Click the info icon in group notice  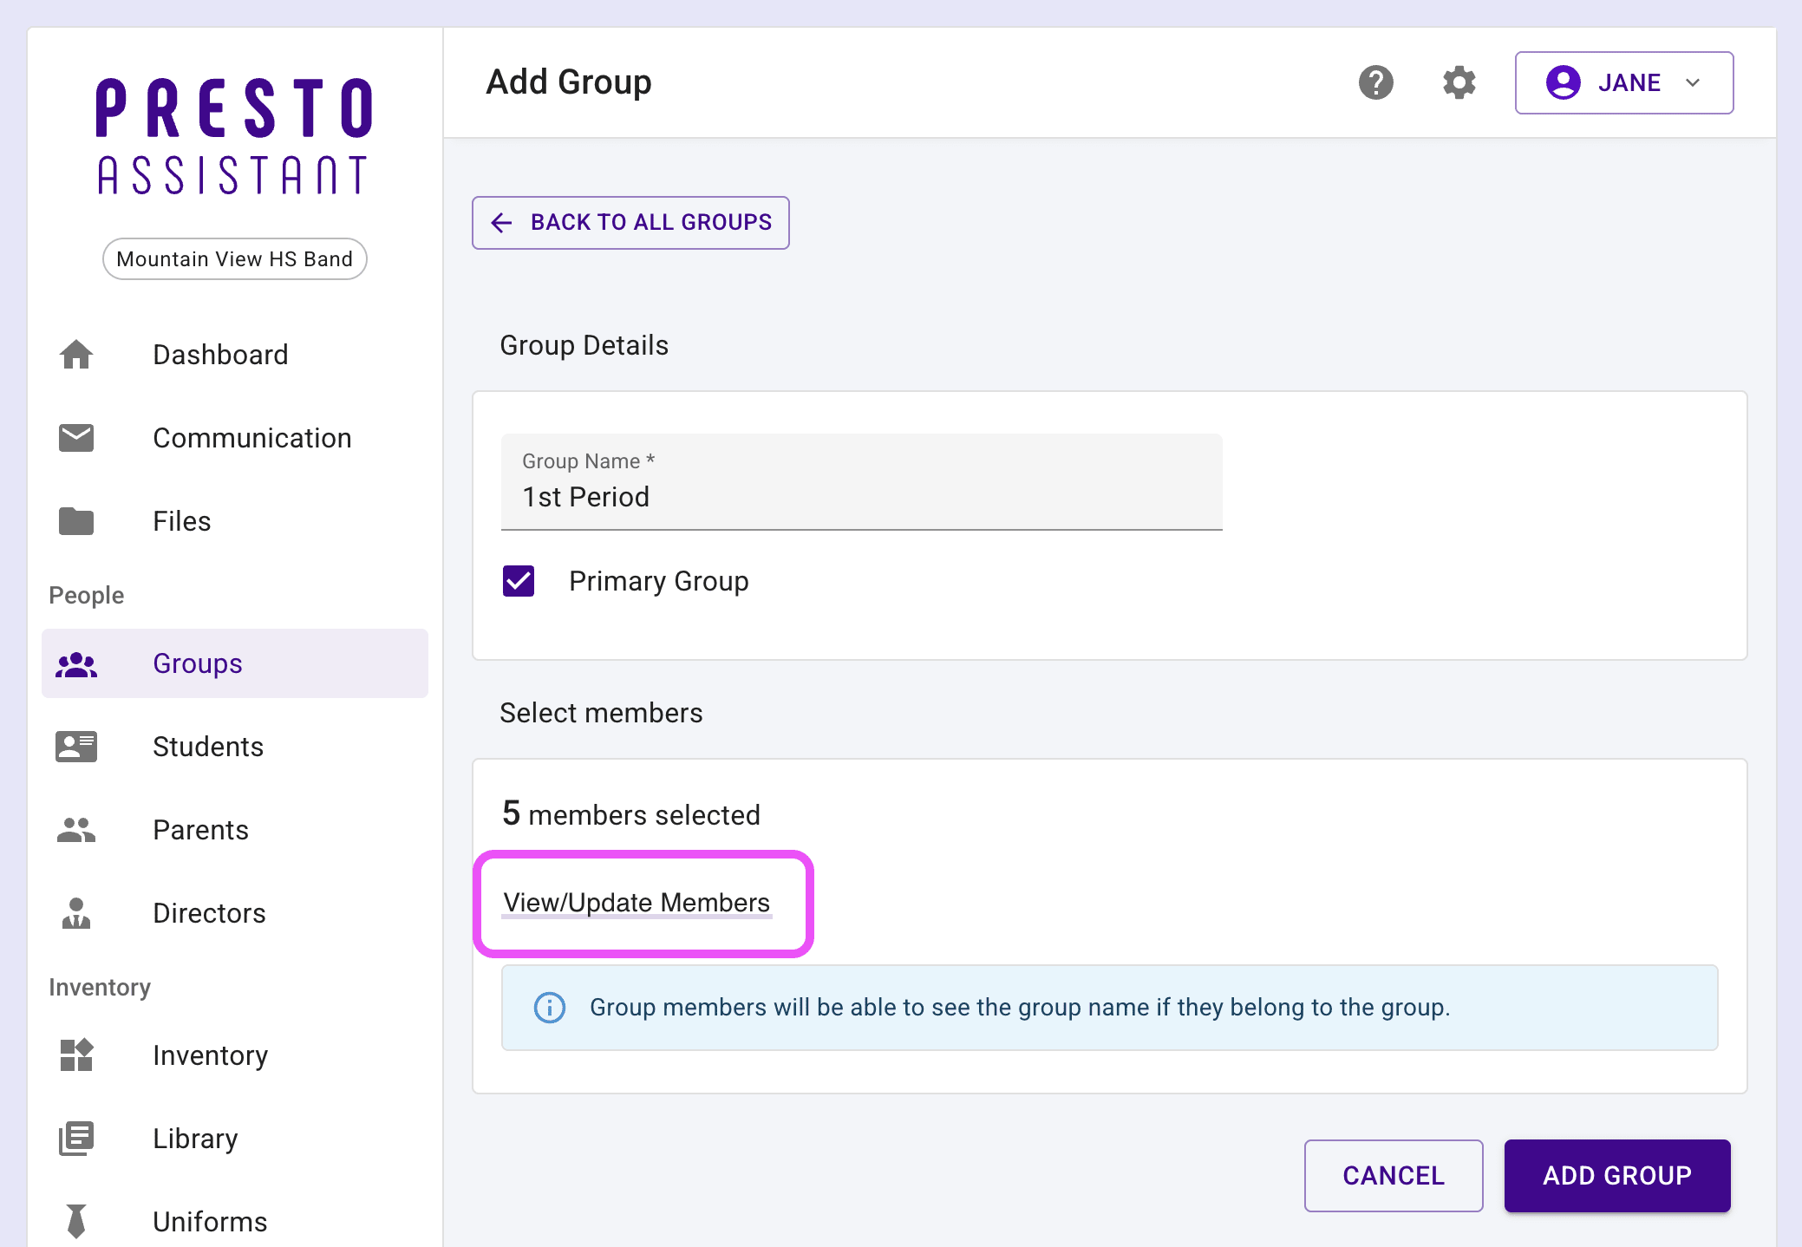(x=550, y=1008)
